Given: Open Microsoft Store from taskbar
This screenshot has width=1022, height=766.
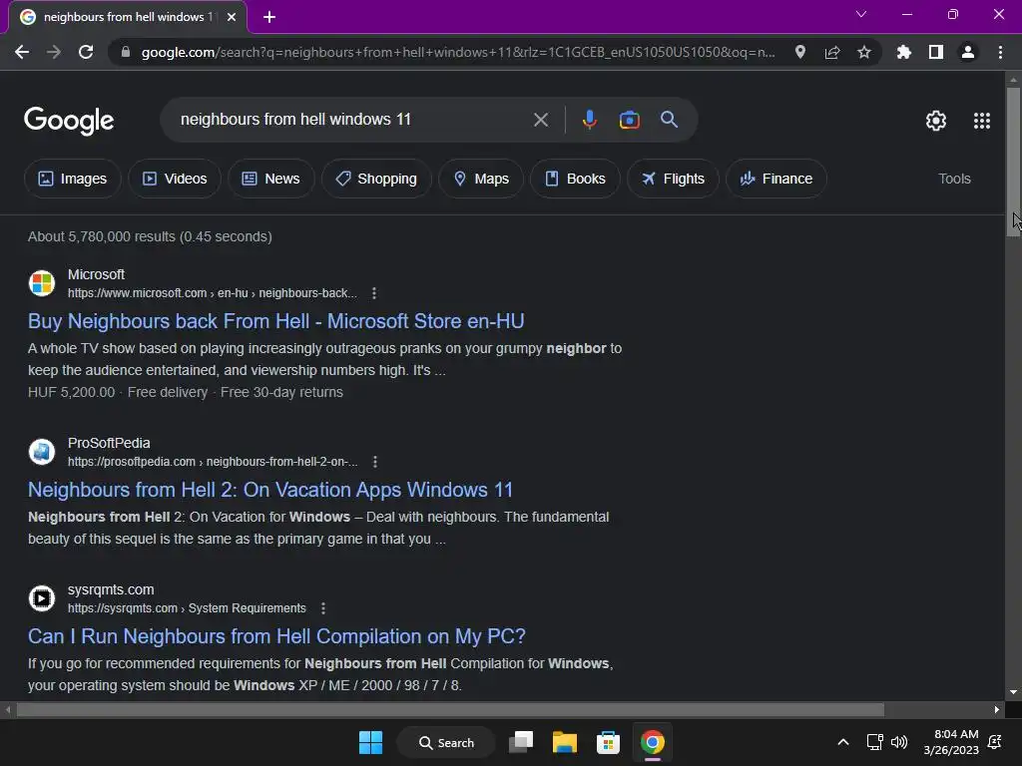Looking at the screenshot, I should point(608,742).
